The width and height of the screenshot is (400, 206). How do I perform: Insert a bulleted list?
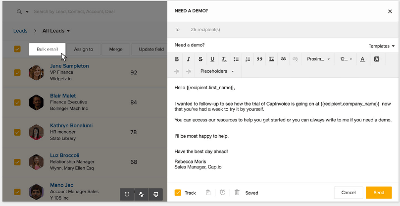coord(236,59)
